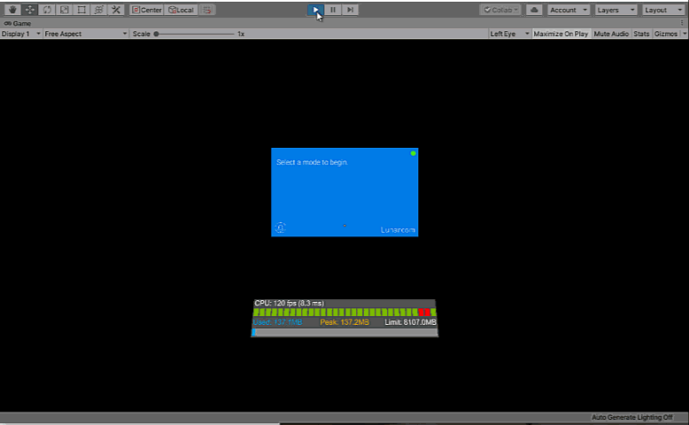Advance one frame with the Step button

351,10
